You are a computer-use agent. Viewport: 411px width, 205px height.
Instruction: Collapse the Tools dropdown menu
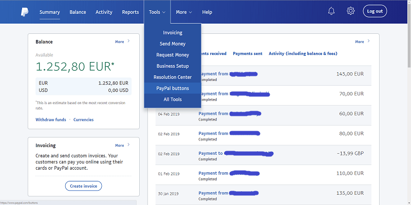157,12
